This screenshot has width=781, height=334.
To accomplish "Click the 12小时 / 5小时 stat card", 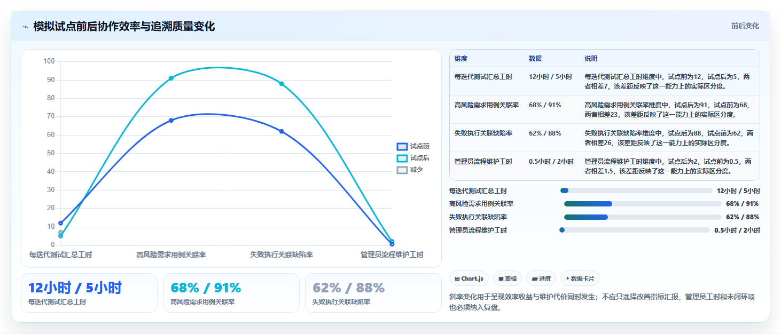I will point(89,293).
